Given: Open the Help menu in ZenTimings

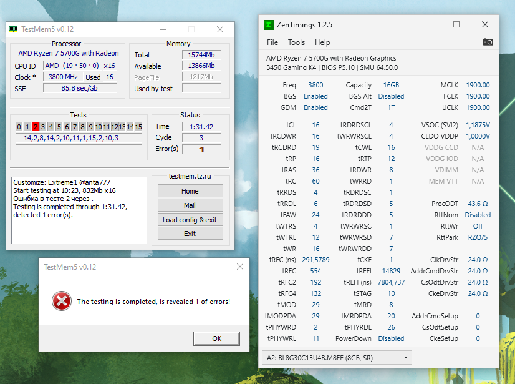Looking at the screenshot, I should point(322,42).
